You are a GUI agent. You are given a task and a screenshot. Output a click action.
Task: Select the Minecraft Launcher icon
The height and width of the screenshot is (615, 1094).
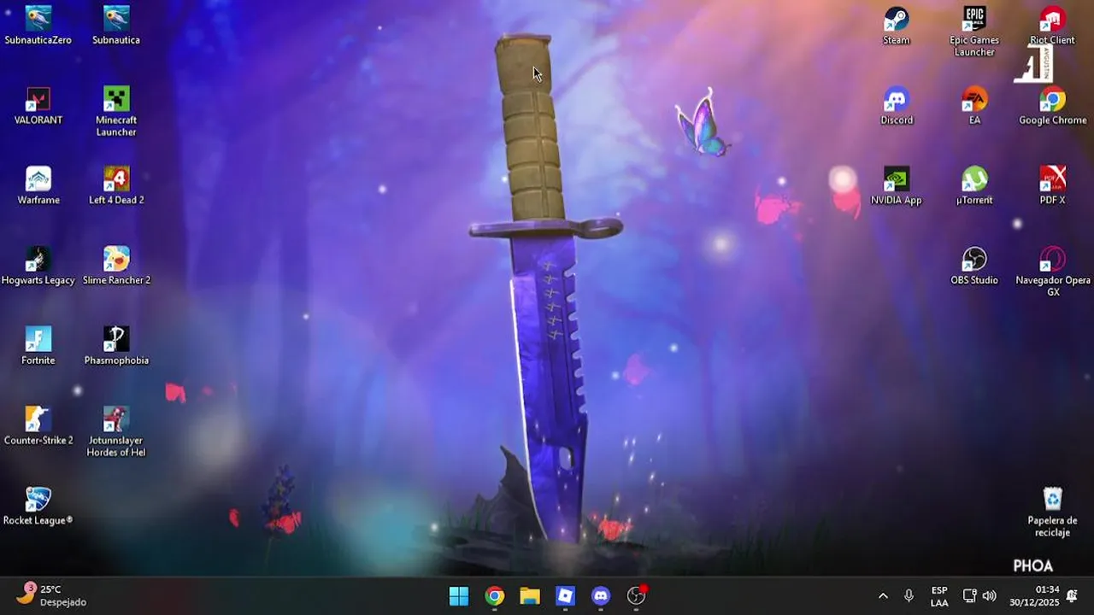coord(116,111)
